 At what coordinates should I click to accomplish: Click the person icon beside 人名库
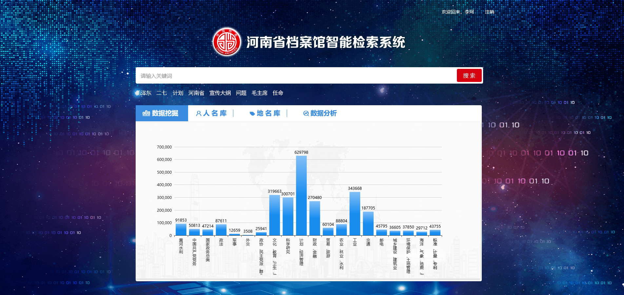199,113
